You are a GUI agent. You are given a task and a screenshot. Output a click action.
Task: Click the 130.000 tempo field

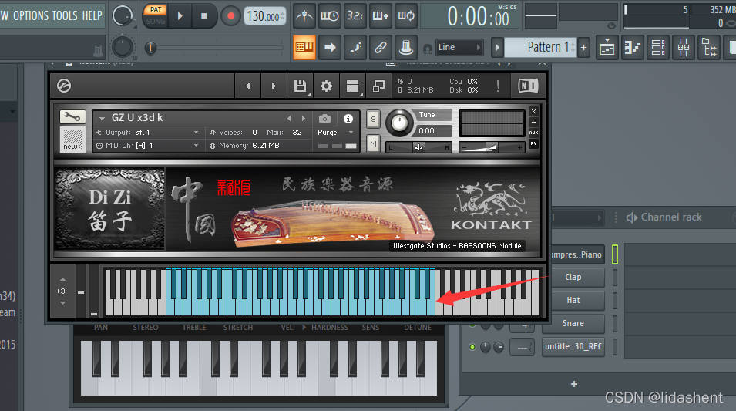coord(265,16)
